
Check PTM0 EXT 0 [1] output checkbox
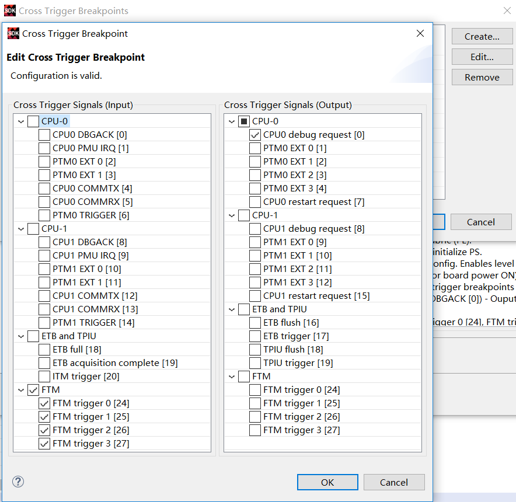coord(255,148)
